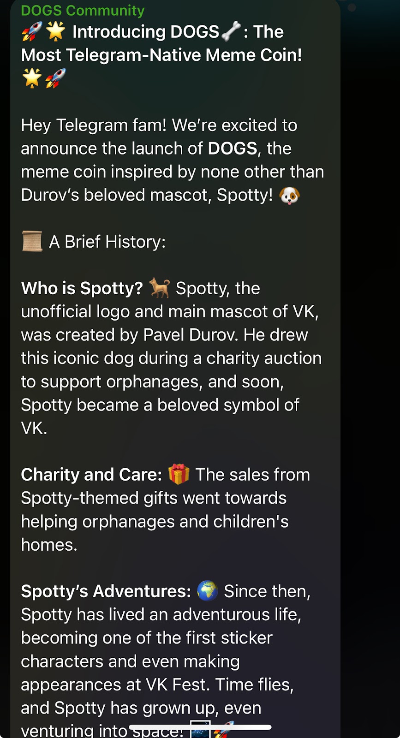This screenshot has width=400, height=738.
Task: Select the bold DOGS word in announcement
Action: tap(233, 149)
